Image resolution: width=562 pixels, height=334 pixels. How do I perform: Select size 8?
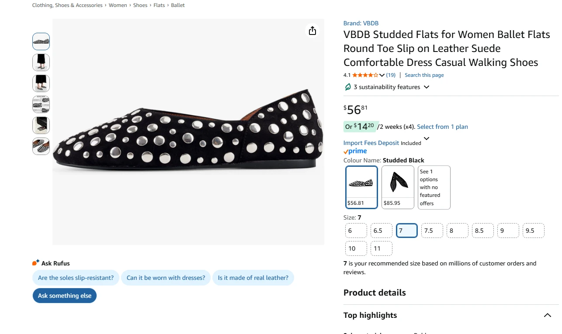coord(458,231)
